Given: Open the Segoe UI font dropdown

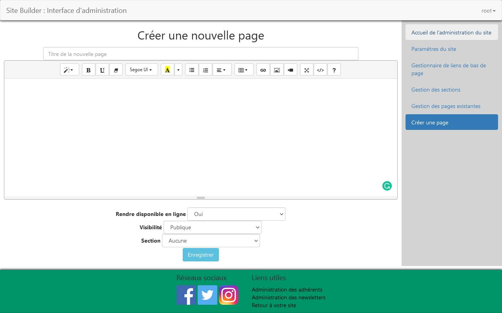Looking at the screenshot, I should pyautogui.click(x=142, y=70).
